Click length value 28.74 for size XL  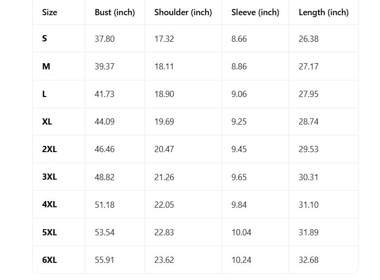pos(309,122)
